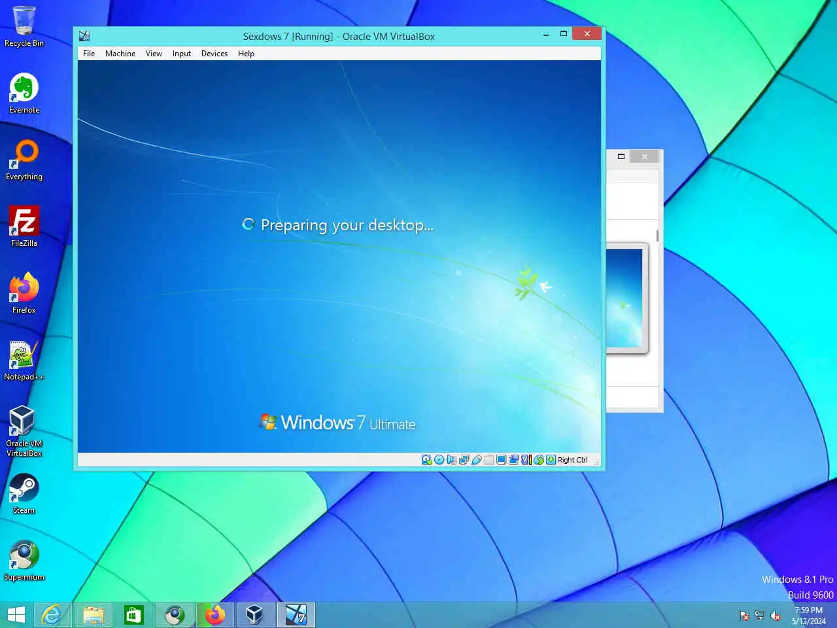Close the Sexdows 7 VM window
This screenshot has height=628, width=837.
pos(587,34)
